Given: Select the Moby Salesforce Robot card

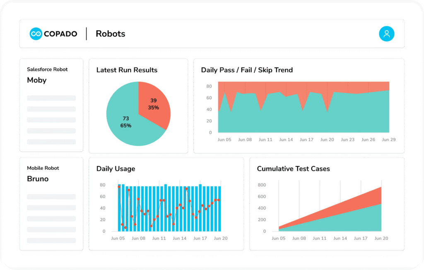Looking at the screenshot, I should pos(51,105).
